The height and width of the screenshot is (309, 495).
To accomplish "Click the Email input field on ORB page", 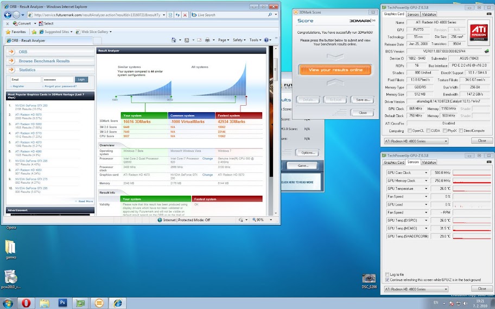I will [26, 80].
